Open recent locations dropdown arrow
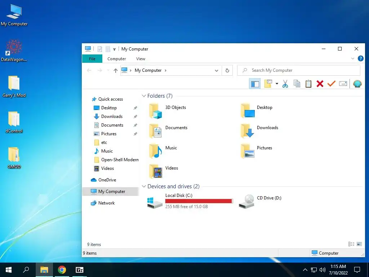This screenshot has width=369, height=277. coord(108,70)
